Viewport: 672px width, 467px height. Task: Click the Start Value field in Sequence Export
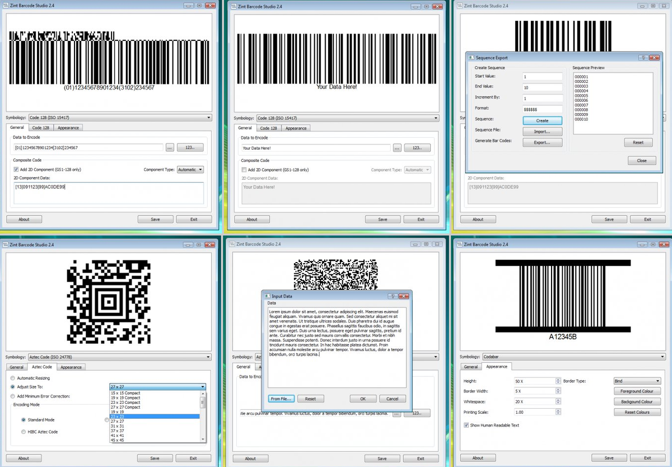click(543, 77)
